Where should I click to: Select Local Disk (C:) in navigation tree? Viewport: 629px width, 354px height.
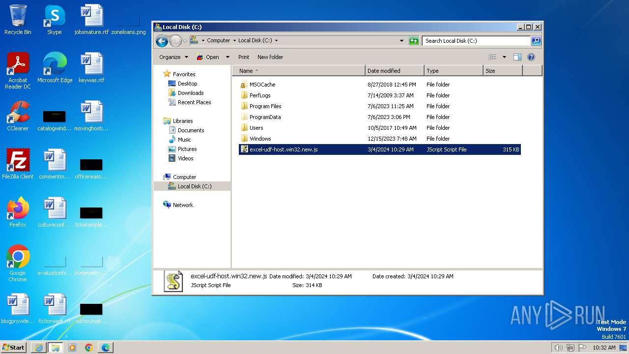(192, 186)
